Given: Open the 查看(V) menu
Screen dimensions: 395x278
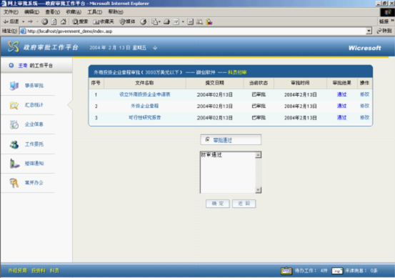Looking at the screenshot, I should pos(52,12).
